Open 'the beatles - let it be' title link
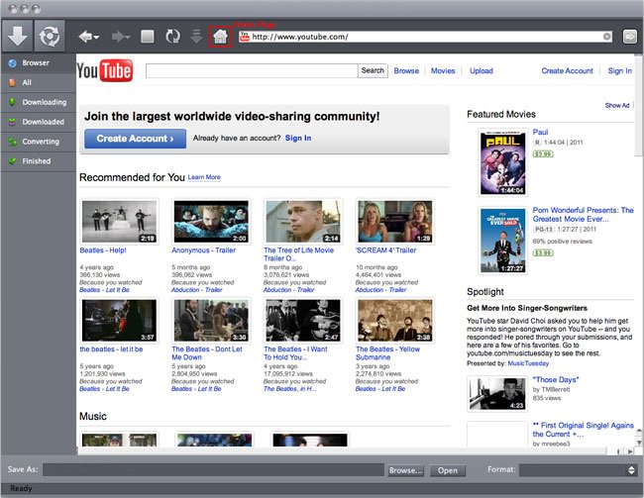 (111, 349)
